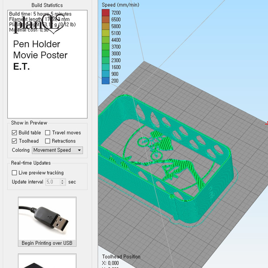The image size is (268, 268).
Task: Click the partially visible button below USB
Action: 47,261
